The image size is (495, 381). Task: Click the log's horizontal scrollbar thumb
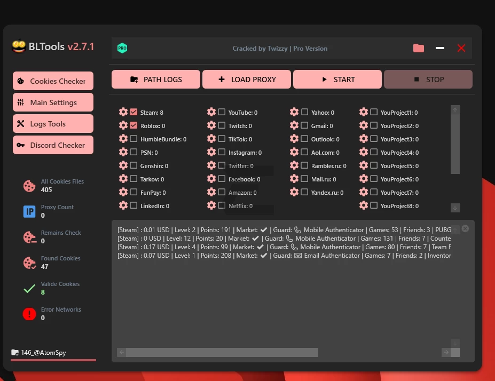pos(222,352)
